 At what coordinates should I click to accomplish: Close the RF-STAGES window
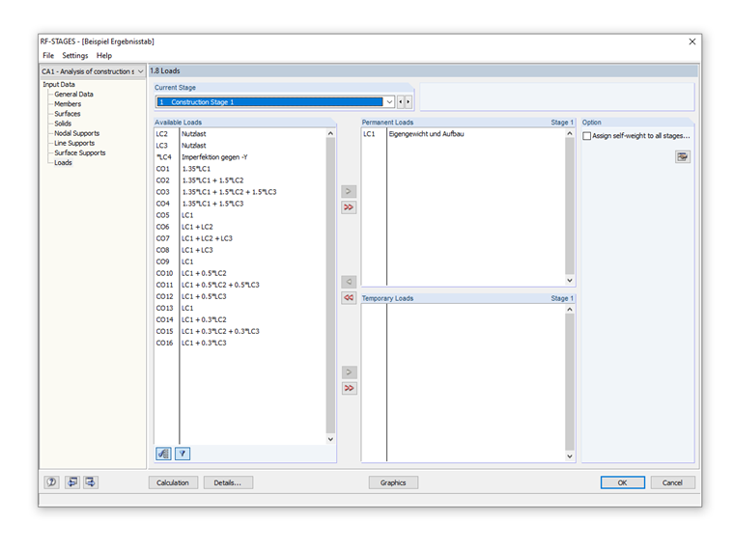click(692, 41)
